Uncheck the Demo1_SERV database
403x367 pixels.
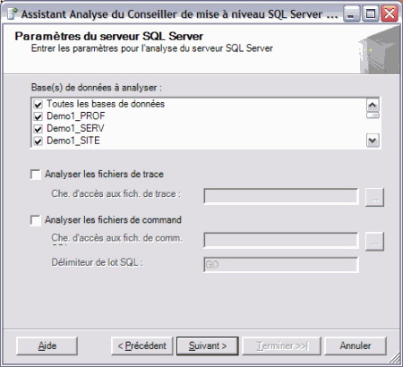[38, 129]
